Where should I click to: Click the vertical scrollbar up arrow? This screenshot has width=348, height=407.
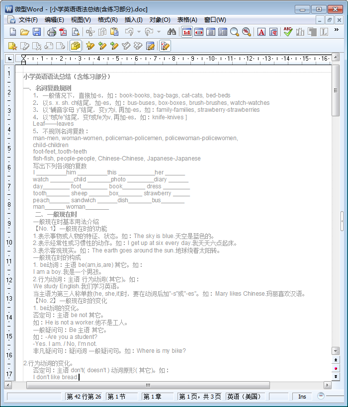tap(336, 57)
